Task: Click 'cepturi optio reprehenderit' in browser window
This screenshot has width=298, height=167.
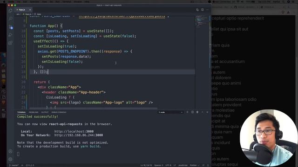Action: click(238, 19)
